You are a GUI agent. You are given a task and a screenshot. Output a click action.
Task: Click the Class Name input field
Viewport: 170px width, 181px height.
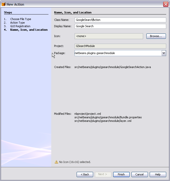[x=120, y=20]
